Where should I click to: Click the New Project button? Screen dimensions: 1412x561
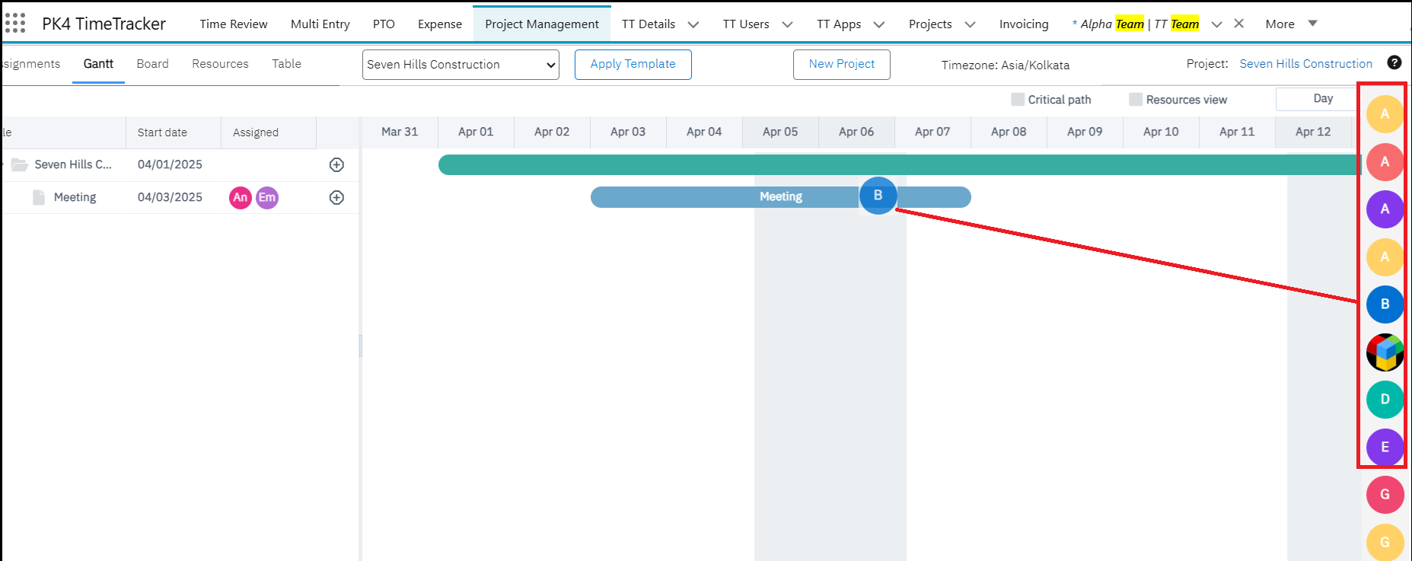tap(842, 65)
